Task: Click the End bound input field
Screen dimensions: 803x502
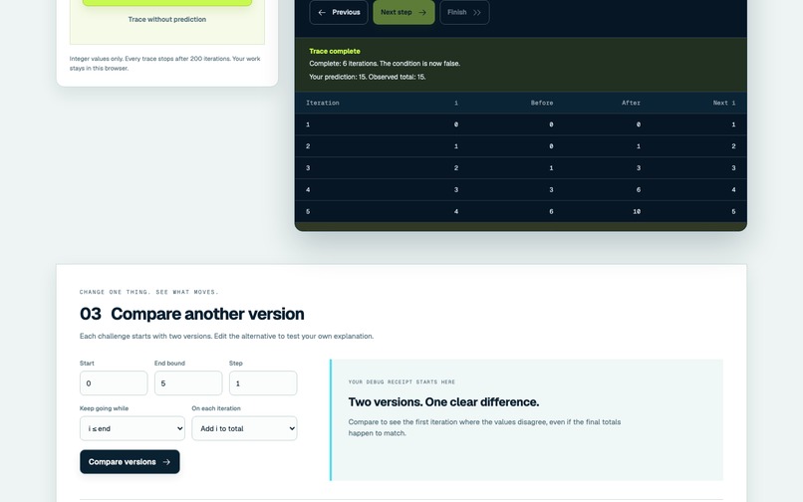Action: (188, 383)
